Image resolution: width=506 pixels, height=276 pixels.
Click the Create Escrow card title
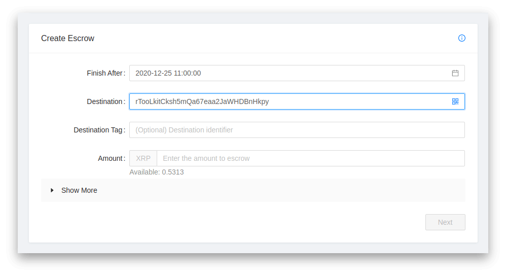[67, 38]
